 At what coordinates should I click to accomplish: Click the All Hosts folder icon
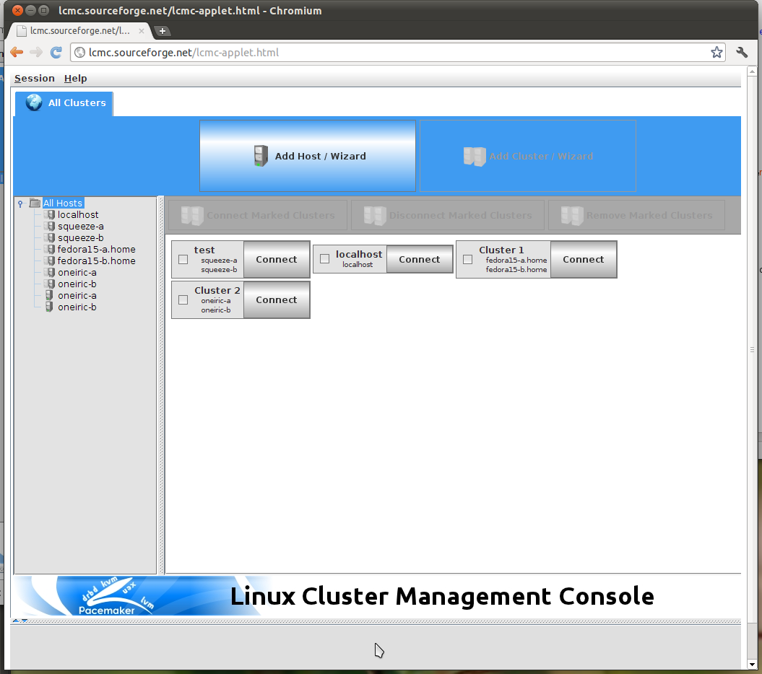(35, 203)
